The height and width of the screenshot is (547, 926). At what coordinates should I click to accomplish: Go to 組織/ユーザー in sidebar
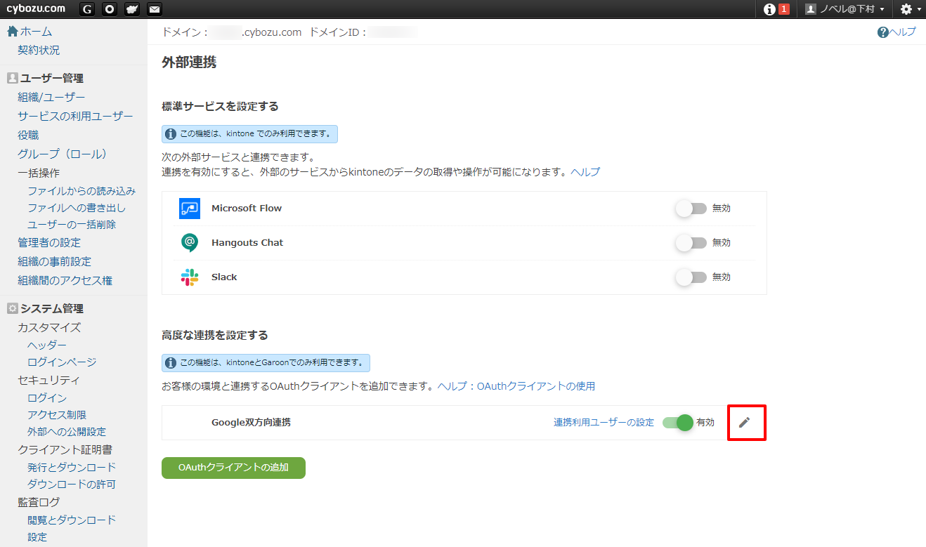click(x=51, y=97)
